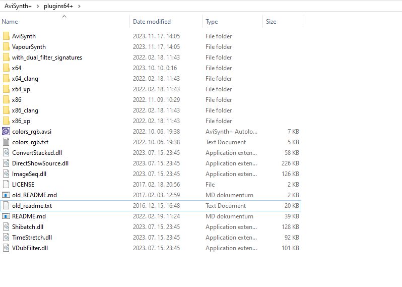This screenshot has height=287, width=402.
Task: Click the colors_rgb.txt document icon
Action: tap(6, 142)
